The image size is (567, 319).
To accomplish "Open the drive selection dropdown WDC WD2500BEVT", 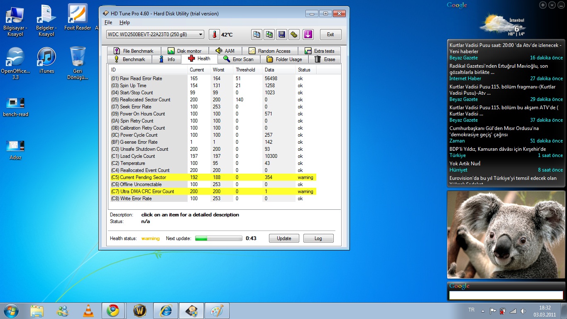I will click(155, 34).
